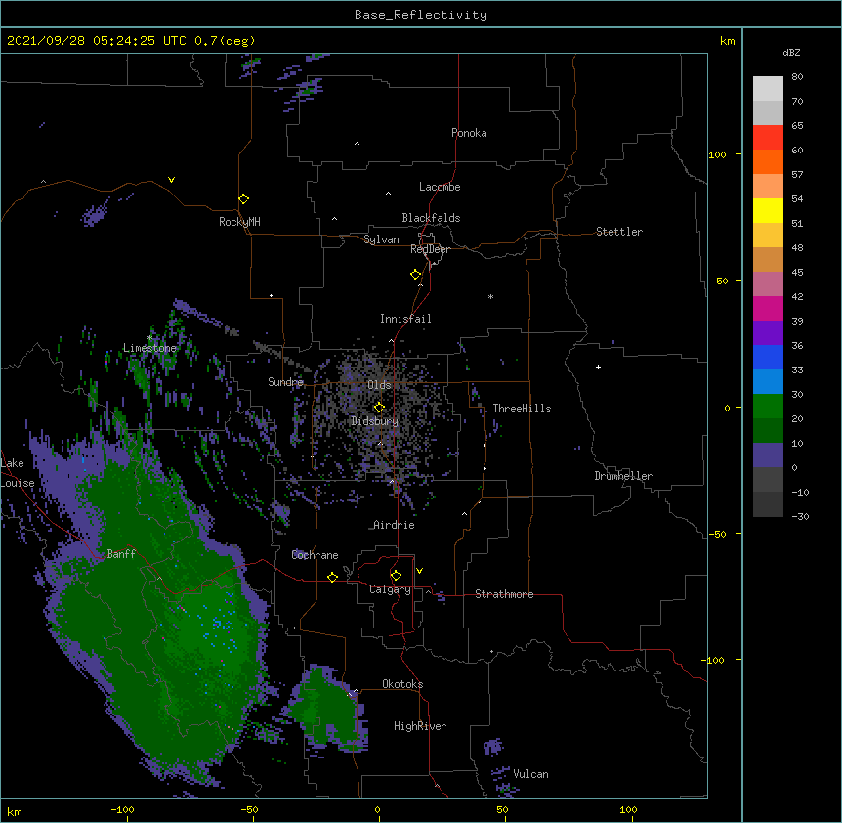Click the Vulcan map label

pos(530,774)
